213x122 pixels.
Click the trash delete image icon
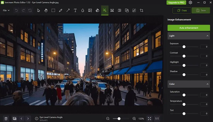tap(6, 119)
